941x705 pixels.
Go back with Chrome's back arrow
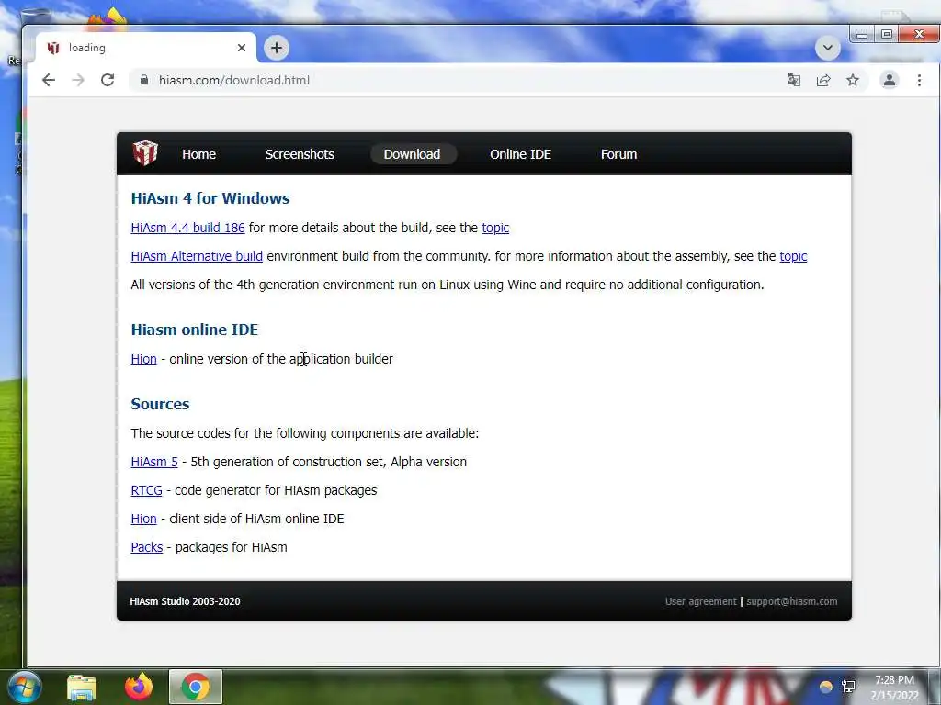click(49, 80)
